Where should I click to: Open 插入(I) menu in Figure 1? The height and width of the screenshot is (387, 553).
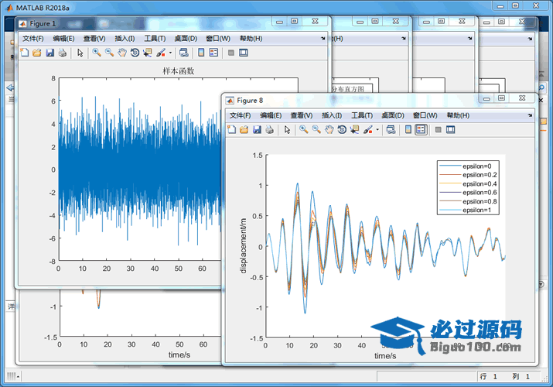[125, 39]
